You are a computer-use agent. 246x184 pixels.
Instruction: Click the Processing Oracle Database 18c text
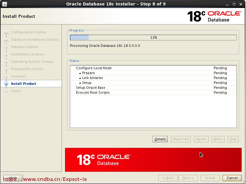click(105, 46)
